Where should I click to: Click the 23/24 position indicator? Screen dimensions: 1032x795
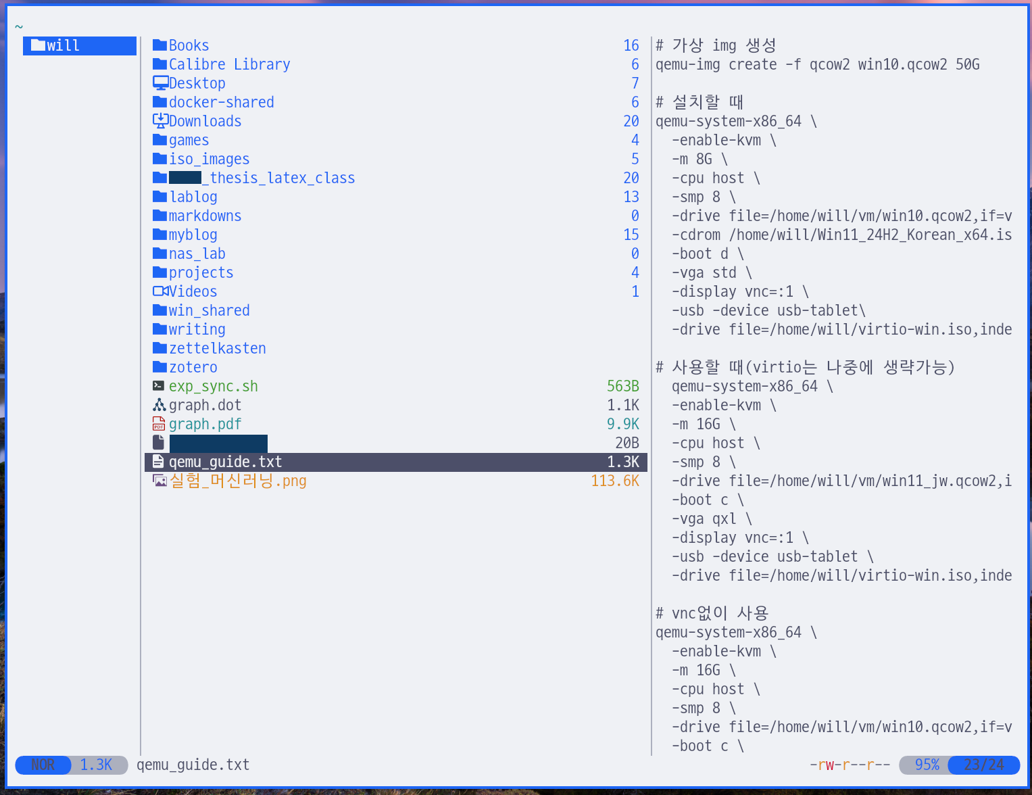pos(983,765)
